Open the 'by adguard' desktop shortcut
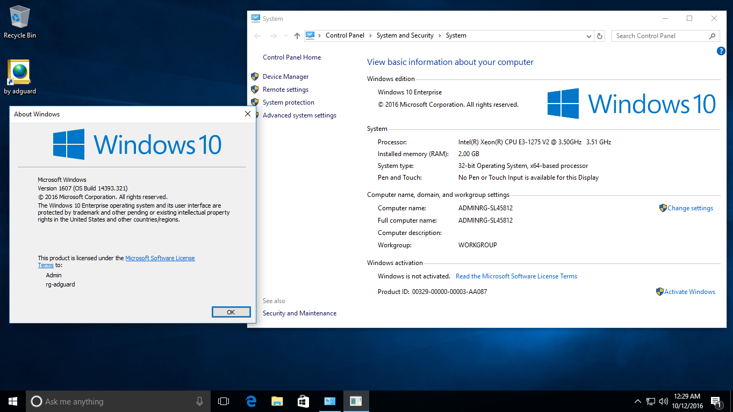 pyautogui.click(x=20, y=77)
